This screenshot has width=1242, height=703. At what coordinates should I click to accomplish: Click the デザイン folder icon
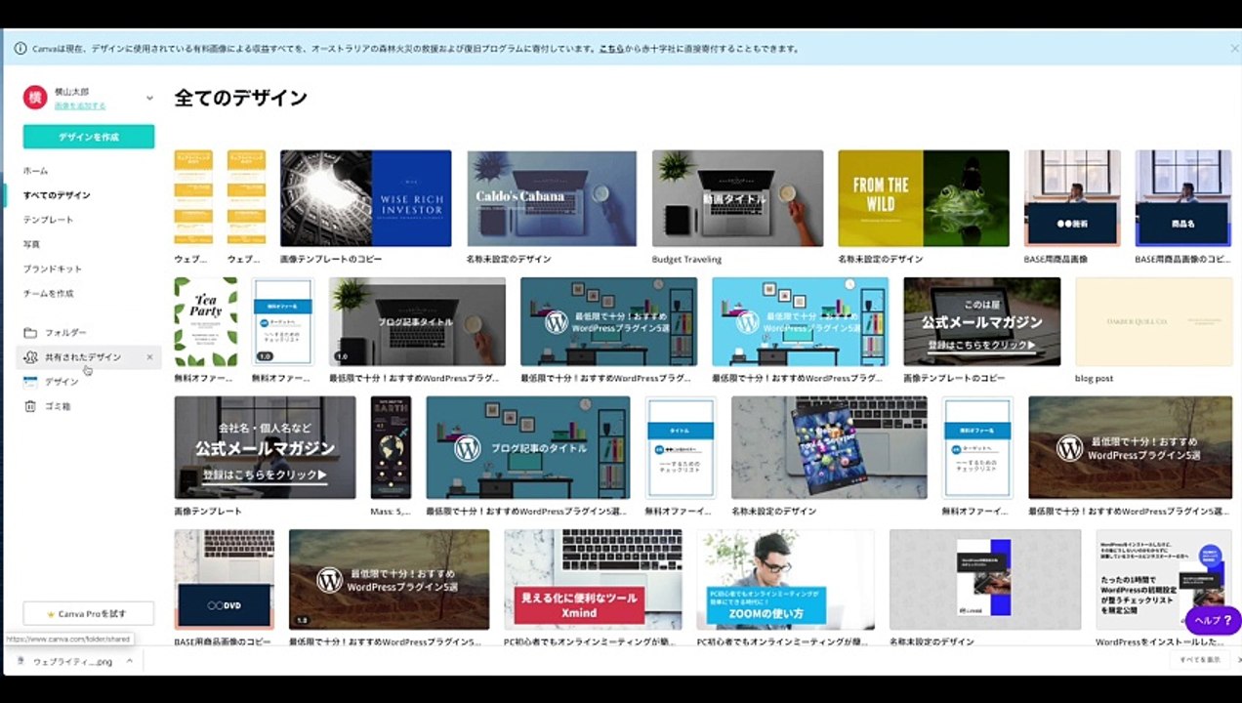pos(30,382)
